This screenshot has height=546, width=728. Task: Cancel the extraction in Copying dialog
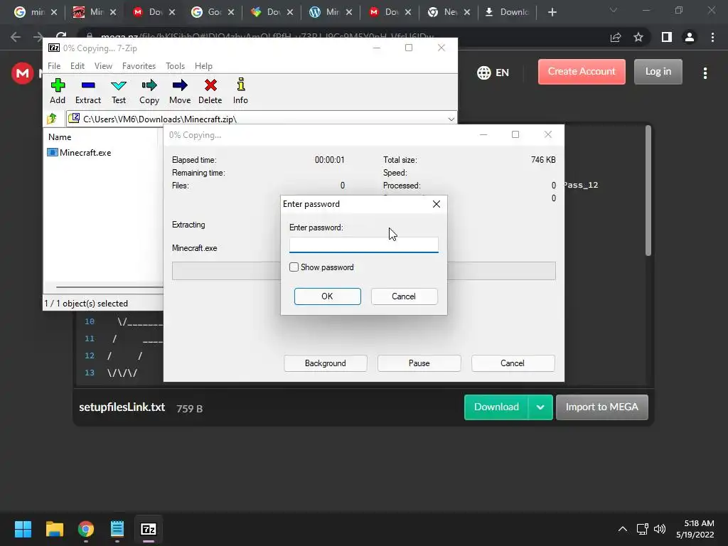[x=513, y=363]
